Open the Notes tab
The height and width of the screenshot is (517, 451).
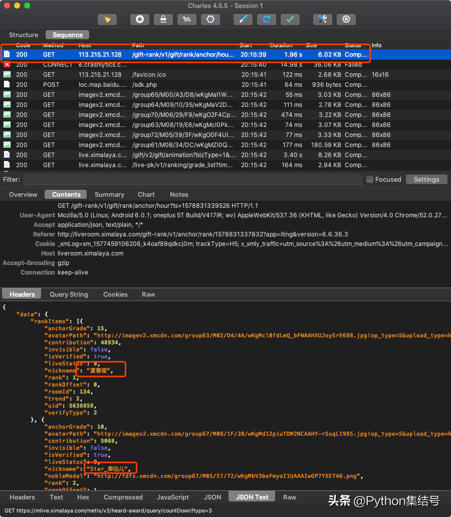[x=179, y=194]
